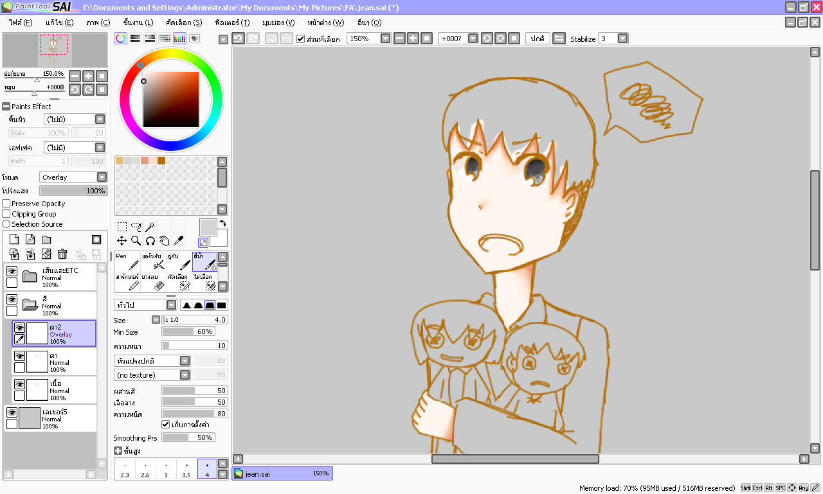Viewport: 823px width, 494px height.
Task: Select the rectangular selection tool
Action: pyautogui.click(x=122, y=226)
